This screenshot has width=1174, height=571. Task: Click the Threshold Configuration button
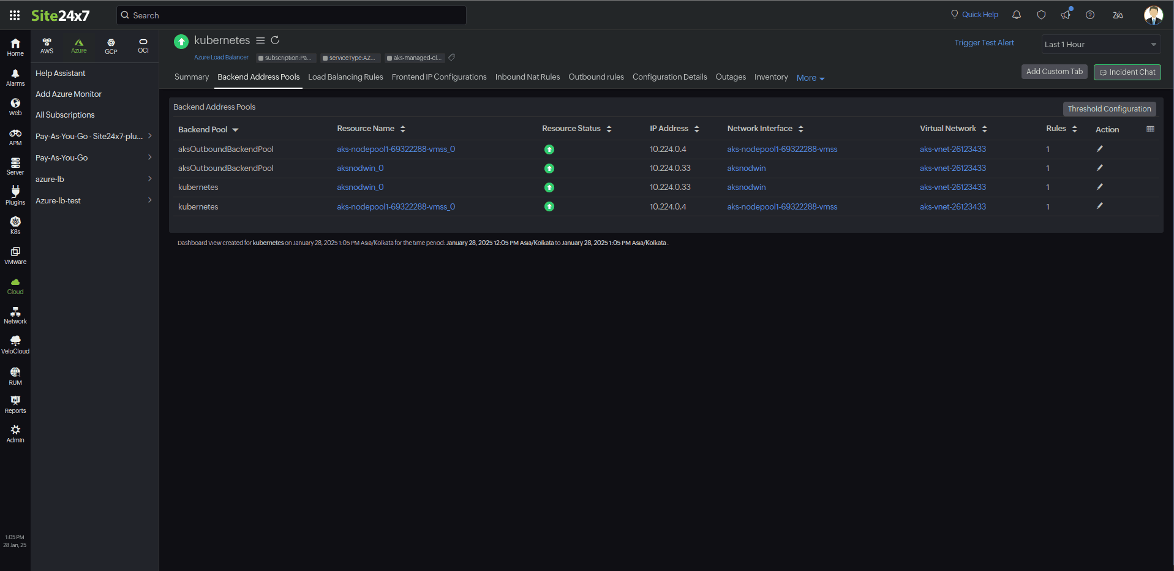point(1108,109)
